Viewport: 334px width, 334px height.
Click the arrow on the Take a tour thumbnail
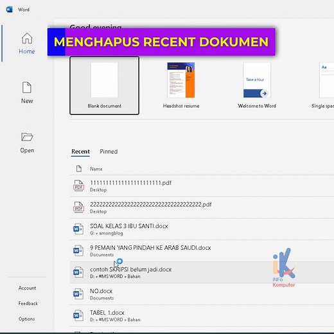coord(264,93)
